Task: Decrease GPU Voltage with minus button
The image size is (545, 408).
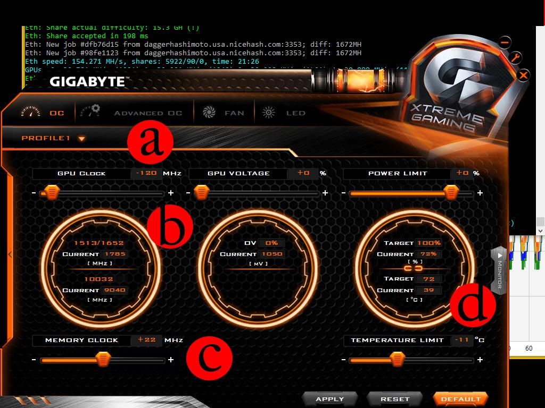Action: pyautogui.click(x=188, y=193)
